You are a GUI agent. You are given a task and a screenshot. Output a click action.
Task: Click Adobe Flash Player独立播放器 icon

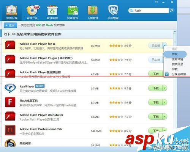(10, 74)
